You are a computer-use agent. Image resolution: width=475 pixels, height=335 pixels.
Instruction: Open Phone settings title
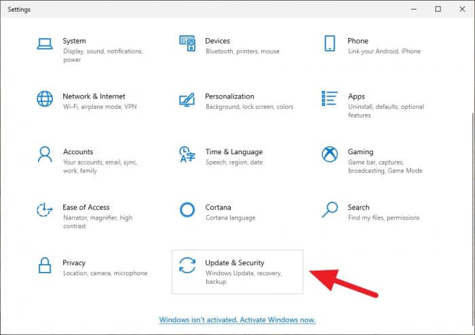pyautogui.click(x=358, y=41)
